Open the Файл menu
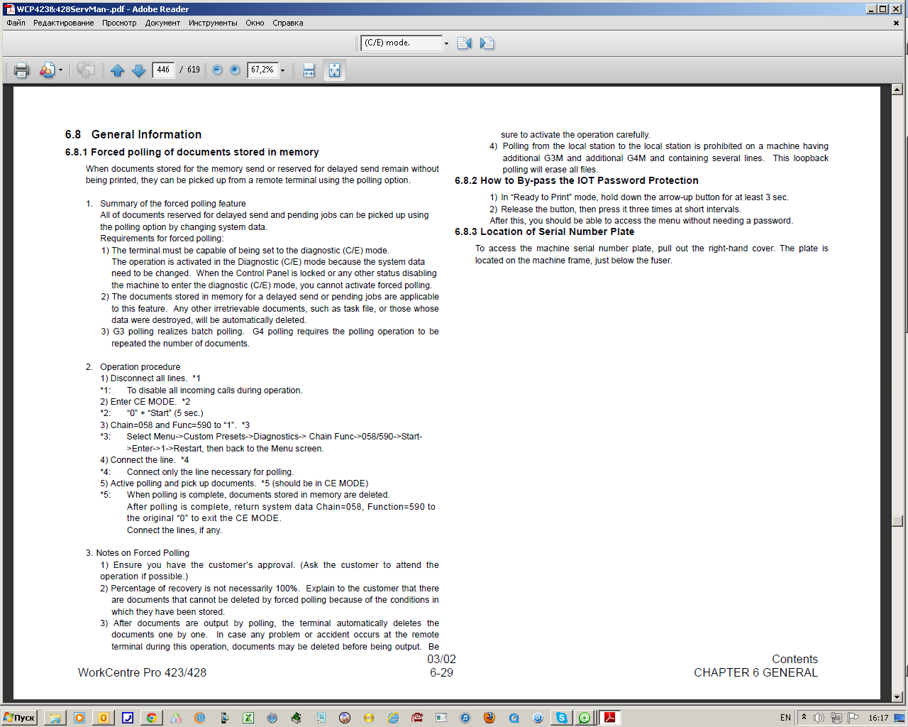 pos(16,23)
